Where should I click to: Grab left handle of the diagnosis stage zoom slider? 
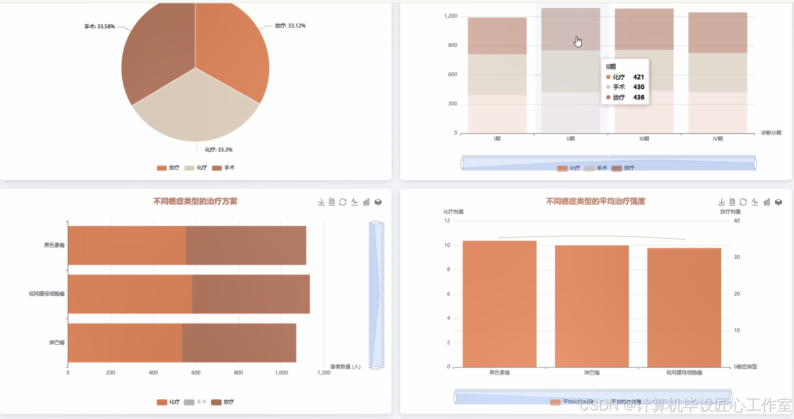coord(462,164)
